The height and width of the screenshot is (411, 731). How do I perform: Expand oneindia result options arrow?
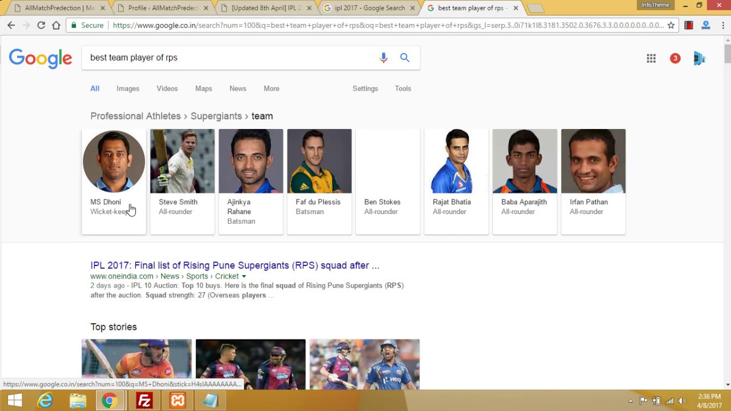pyautogui.click(x=244, y=276)
